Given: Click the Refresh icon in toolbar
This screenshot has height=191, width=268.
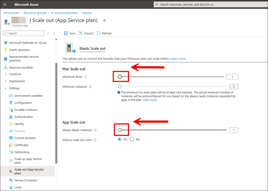Looking at the screenshot, I should (x=99, y=33).
